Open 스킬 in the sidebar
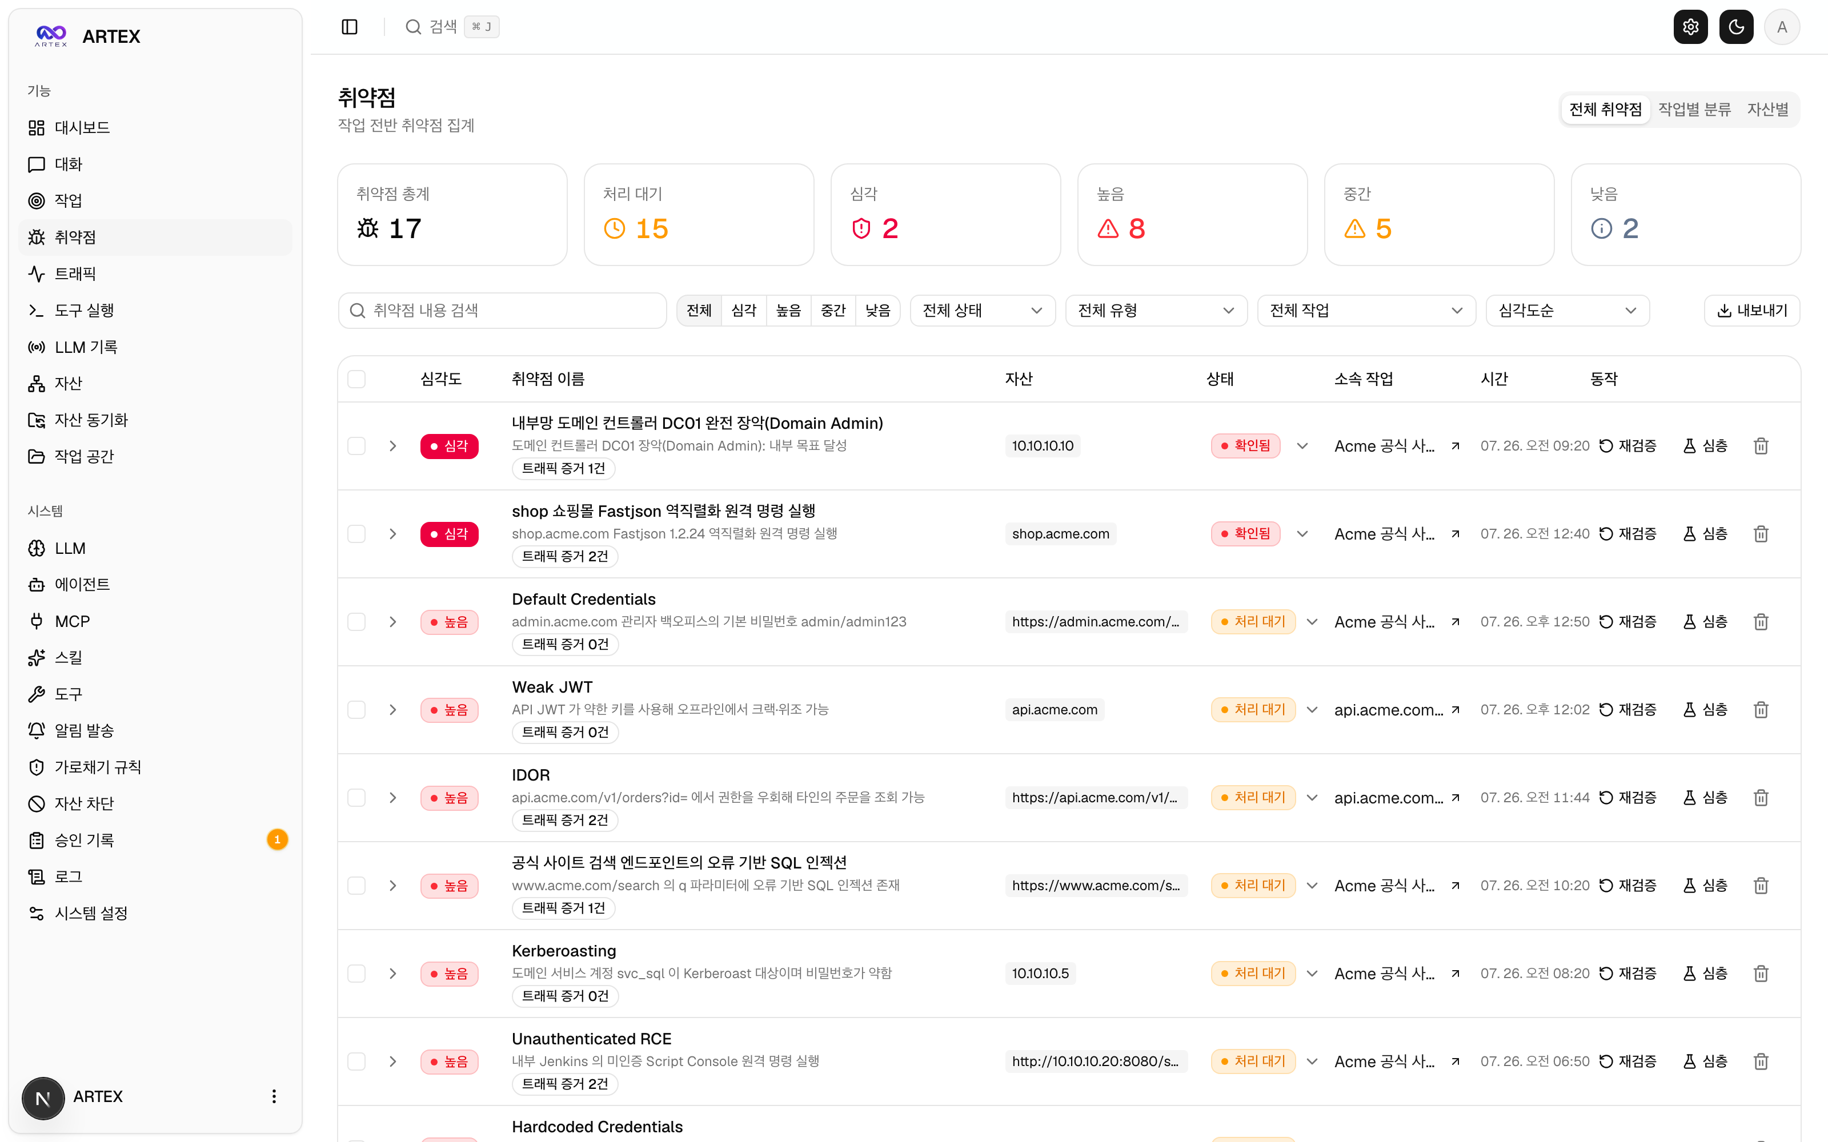1828x1142 pixels. [x=155, y=658]
